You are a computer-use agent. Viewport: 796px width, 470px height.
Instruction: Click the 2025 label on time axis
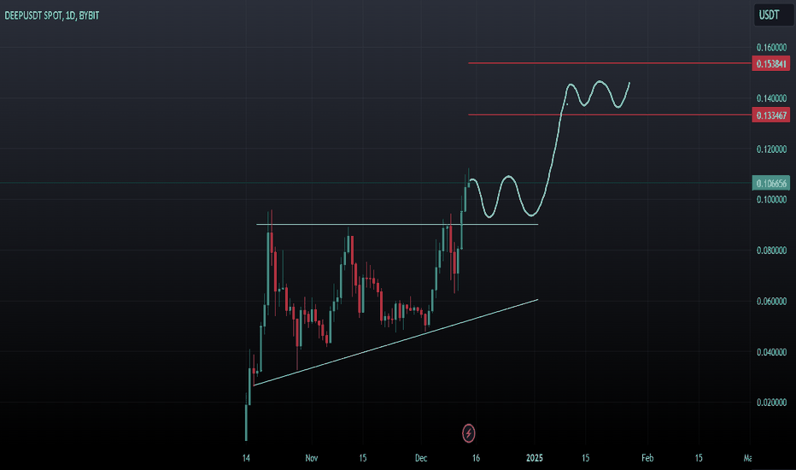click(x=535, y=458)
